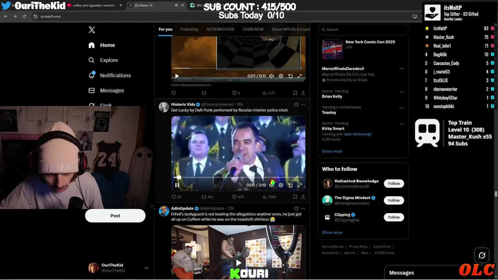Follow Unlimited Knowledge
This screenshot has height=280, width=498.
click(x=394, y=184)
